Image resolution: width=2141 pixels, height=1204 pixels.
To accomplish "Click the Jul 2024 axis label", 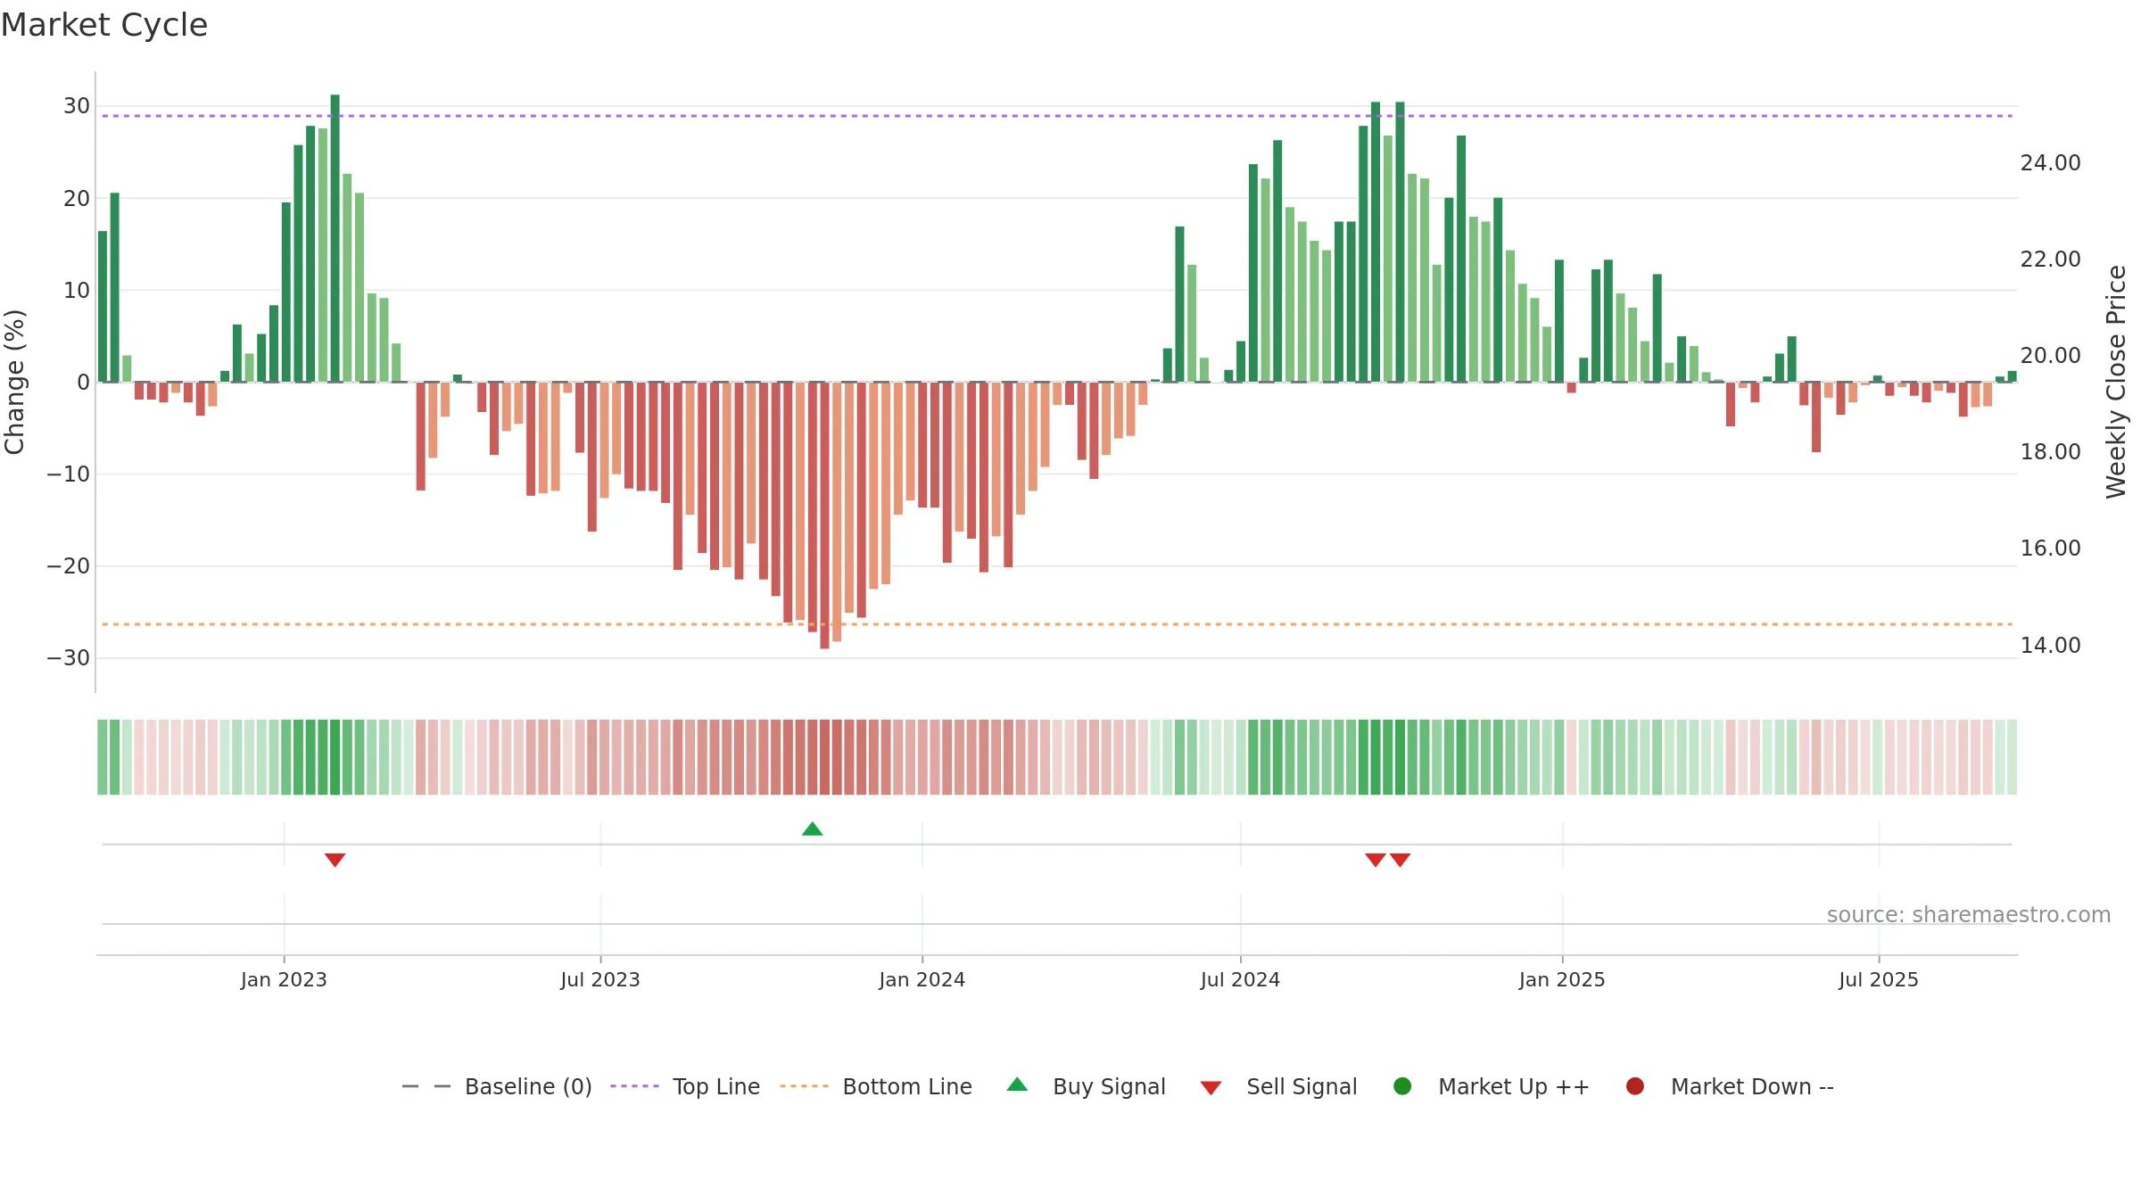I will tap(1240, 979).
